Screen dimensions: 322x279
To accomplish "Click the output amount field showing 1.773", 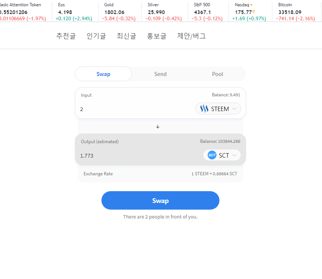I will pos(140,156).
